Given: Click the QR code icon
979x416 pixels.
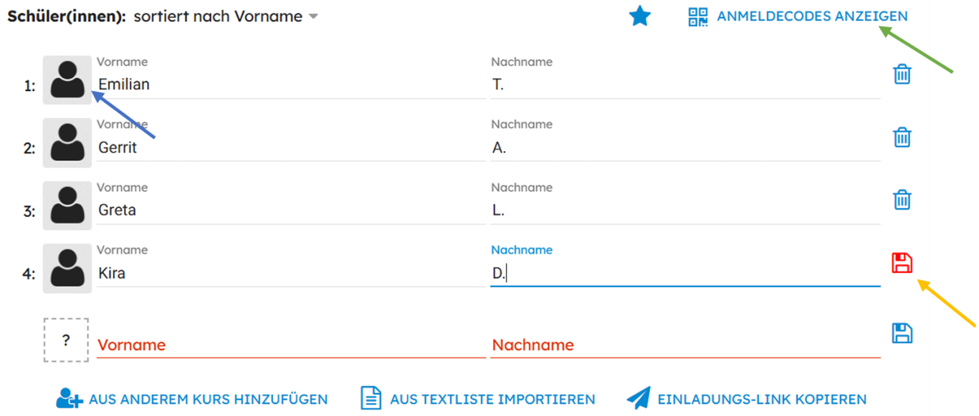Looking at the screenshot, I should (697, 16).
